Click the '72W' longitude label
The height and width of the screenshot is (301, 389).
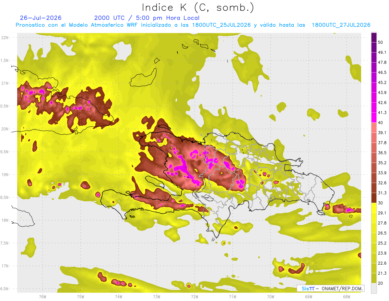pos(194,296)
